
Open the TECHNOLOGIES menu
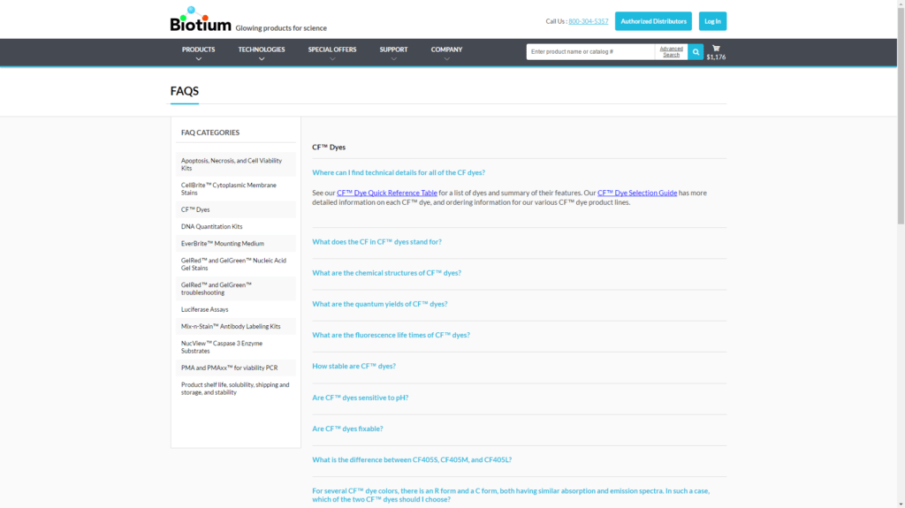(x=262, y=49)
